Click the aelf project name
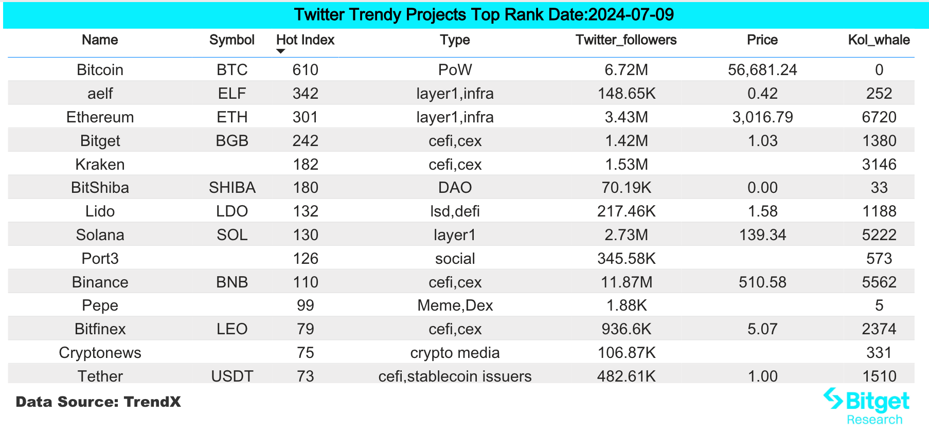This screenshot has height=433, width=929. pos(100,94)
